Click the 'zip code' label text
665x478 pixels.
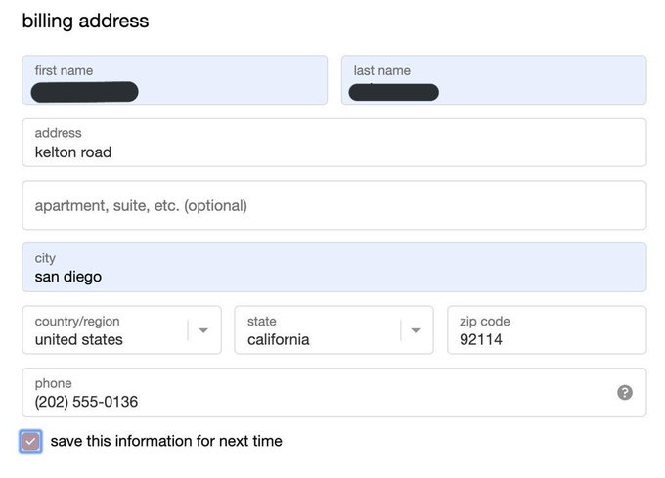point(485,322)
